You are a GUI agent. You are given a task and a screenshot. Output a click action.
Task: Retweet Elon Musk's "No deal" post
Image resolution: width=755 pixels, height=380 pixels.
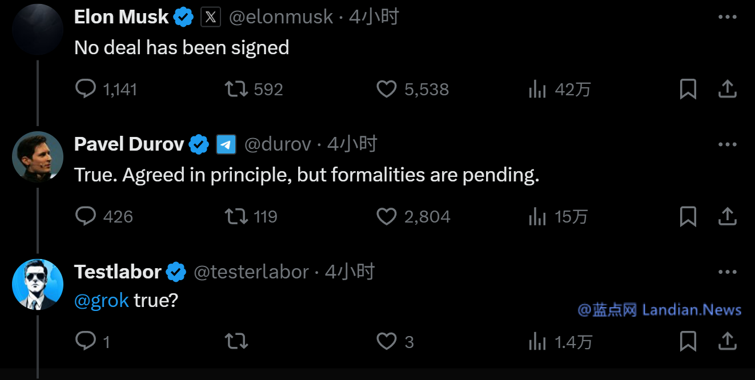click(236, 89)
